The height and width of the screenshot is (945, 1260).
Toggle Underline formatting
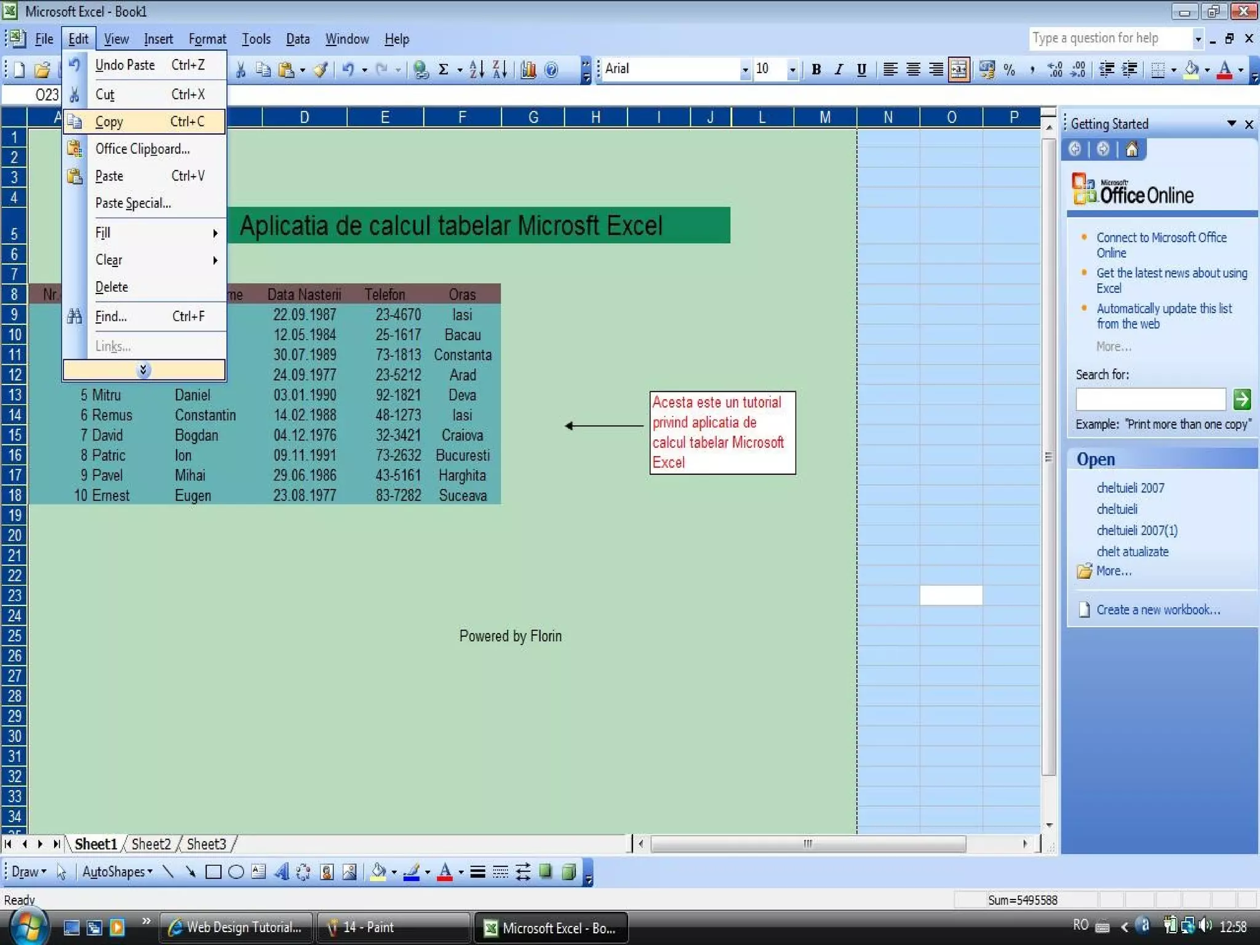click(861, 69)
